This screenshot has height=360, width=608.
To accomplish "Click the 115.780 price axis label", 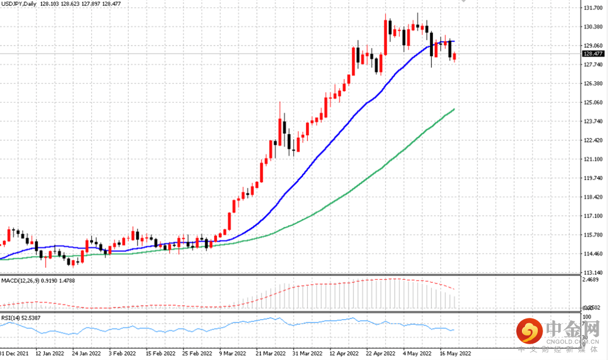I will [593, 236].
